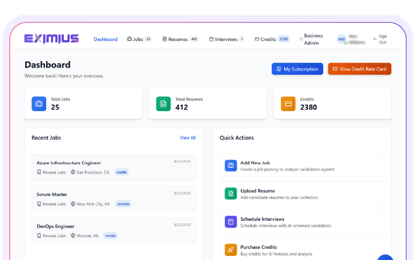Click the Total Resumes document icon
Screen dimensions: 416x260
163,104
